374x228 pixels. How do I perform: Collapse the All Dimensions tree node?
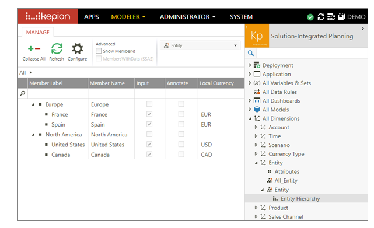(250, 118)
